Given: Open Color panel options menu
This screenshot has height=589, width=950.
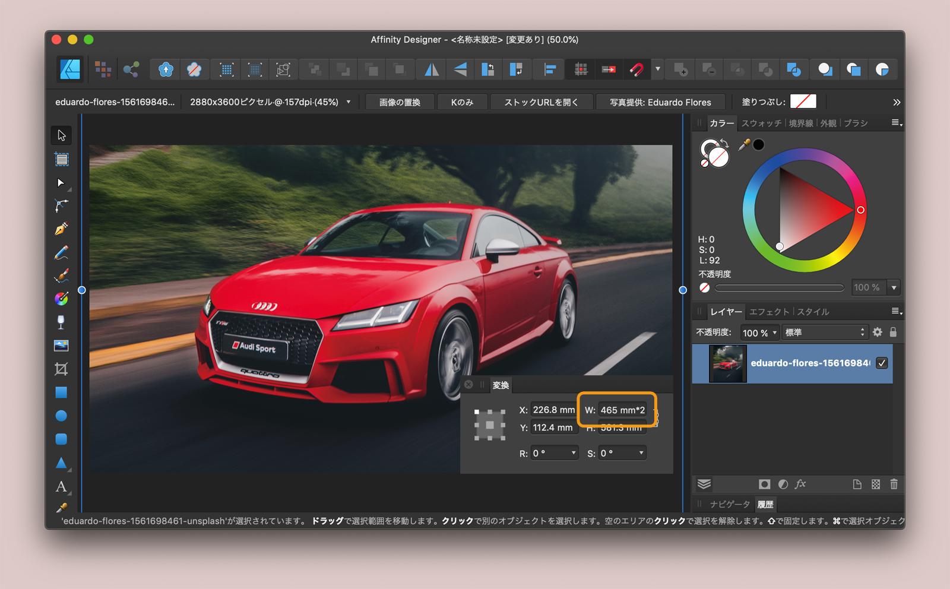Looking at the screenshot, I should tap(897, 123).
